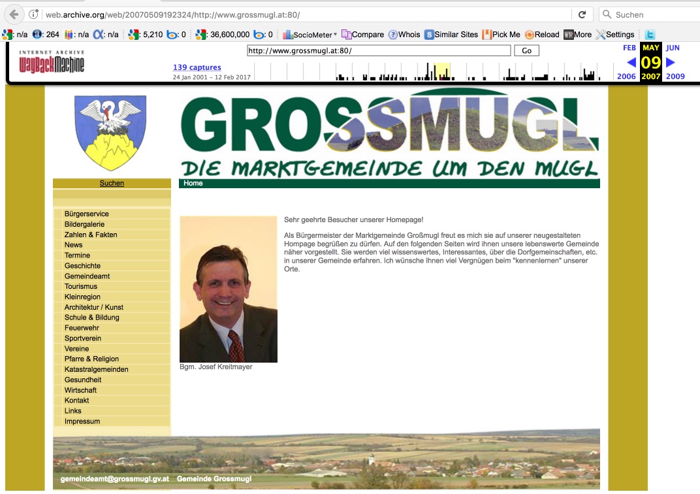Open toolbar Settings
This screenshot has height=494, width=700.
(x=614, y=35)
